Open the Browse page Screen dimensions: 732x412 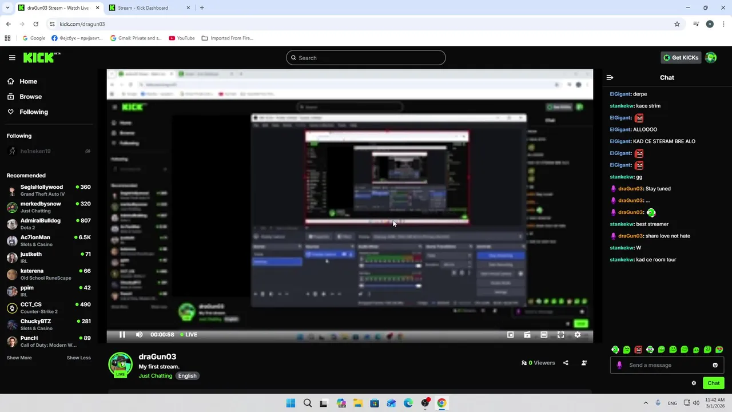coord(25,97)
